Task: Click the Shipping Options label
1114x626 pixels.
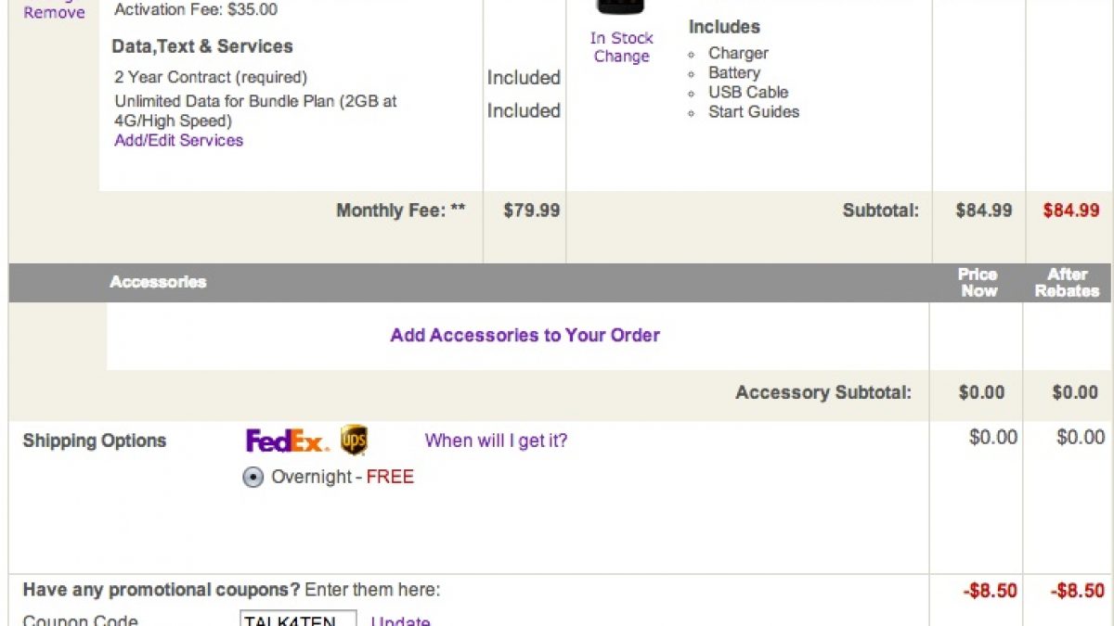Action: pos(94,441)
